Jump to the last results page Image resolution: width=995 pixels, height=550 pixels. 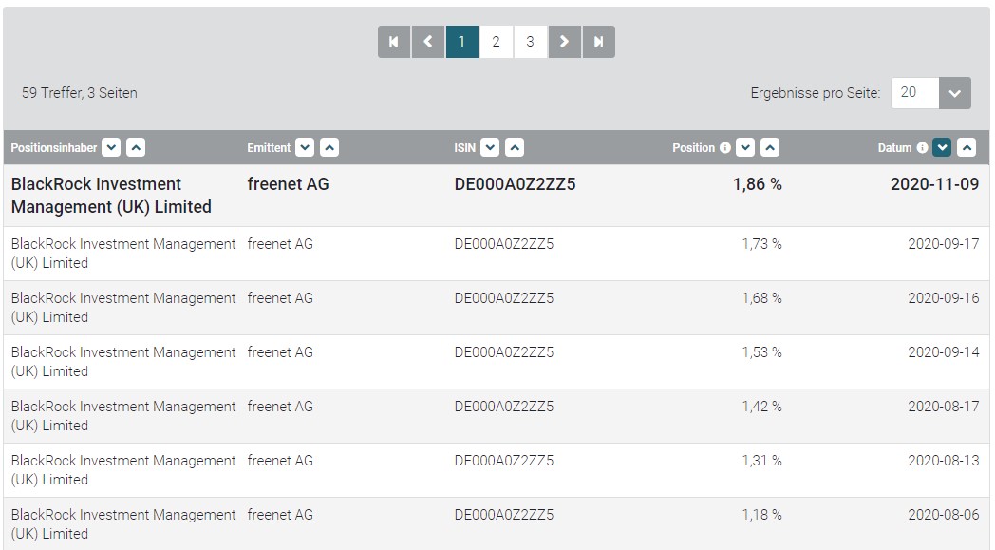598,42
